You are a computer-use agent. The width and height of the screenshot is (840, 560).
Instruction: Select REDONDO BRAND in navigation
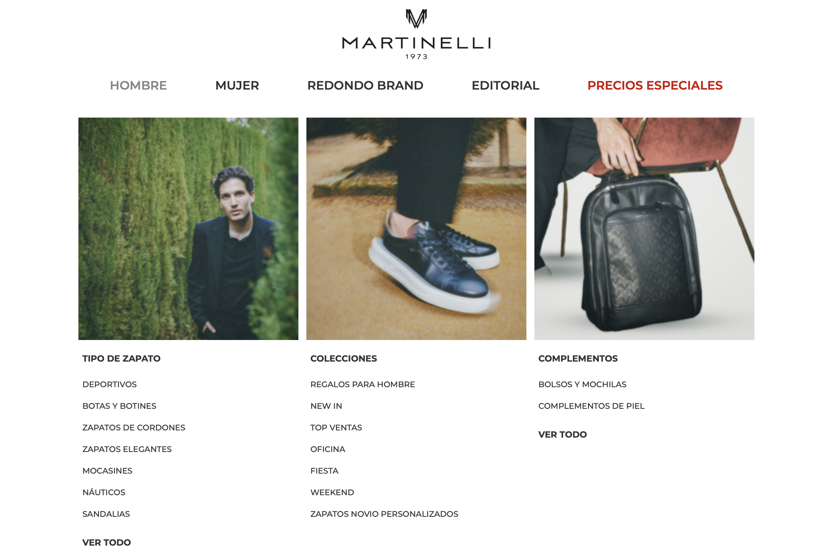pyautogui.click(x=365, y=85)
